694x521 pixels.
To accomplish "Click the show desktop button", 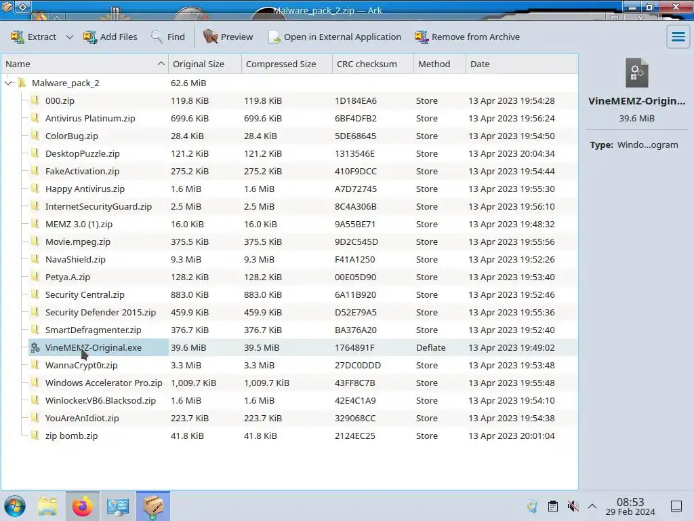I will click(x=676, y=506).
